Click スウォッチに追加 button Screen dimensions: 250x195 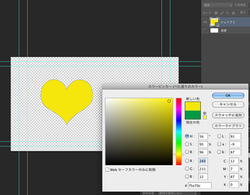228,115
